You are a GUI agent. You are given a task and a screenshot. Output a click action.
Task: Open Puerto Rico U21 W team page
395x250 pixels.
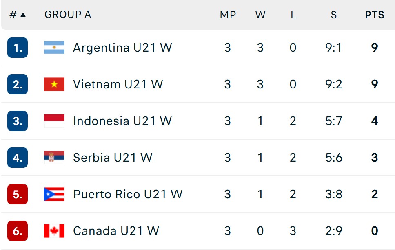(x=128, y=194)
